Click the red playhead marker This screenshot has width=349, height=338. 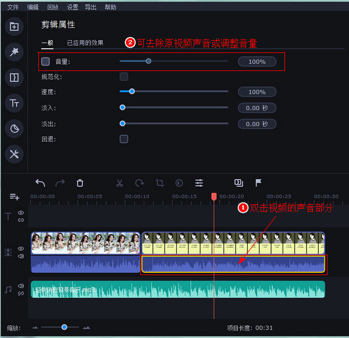(x=214, y=197)
